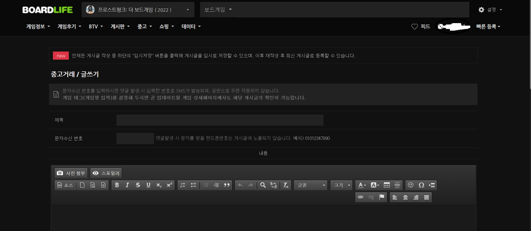Viewport: 531px width, 231px height.
Task: Toggle Italic formatting
Action: (127, 185)
